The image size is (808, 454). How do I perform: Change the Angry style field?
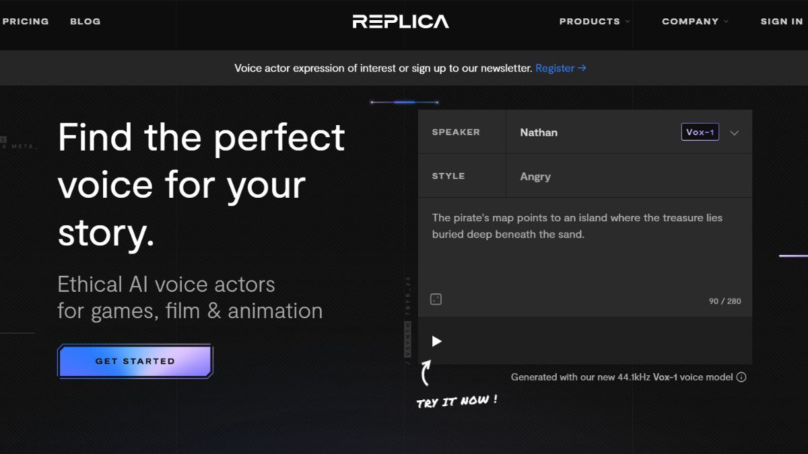click(x=535, y=176)
